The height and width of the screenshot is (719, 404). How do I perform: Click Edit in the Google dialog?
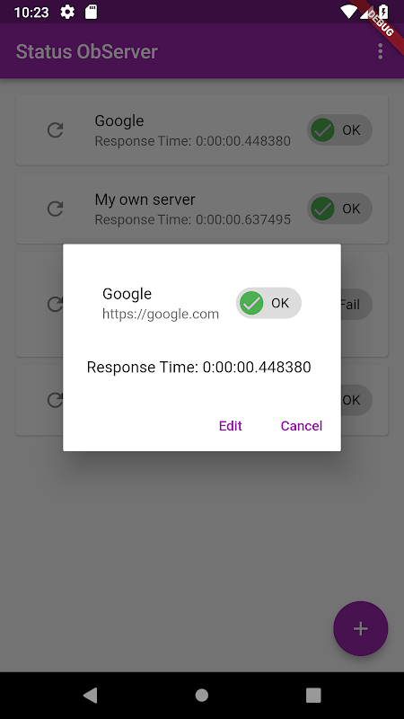pyautogui.click(x=231, y=426)
